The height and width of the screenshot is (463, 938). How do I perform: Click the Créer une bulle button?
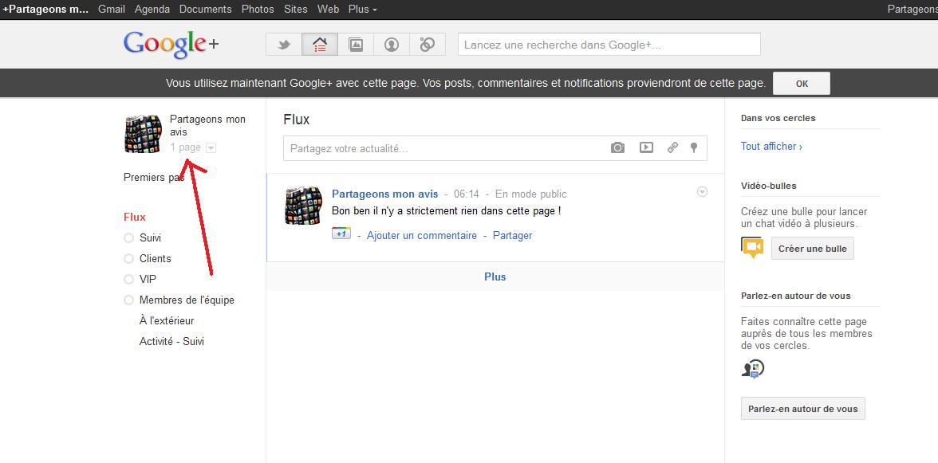[812, 249]
